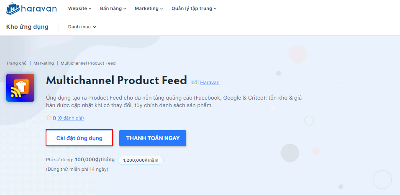Click the Multichannel Product Feed breadcrumb
Image resolution: width=400 pixels, height=195 pixels.
pyautogui.click(x=88, y=63)
